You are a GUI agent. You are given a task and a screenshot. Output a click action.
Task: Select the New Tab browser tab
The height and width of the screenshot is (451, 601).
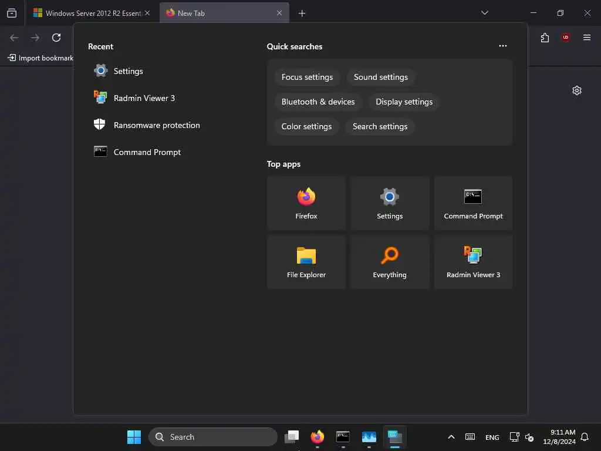click(x=224, y=13)
